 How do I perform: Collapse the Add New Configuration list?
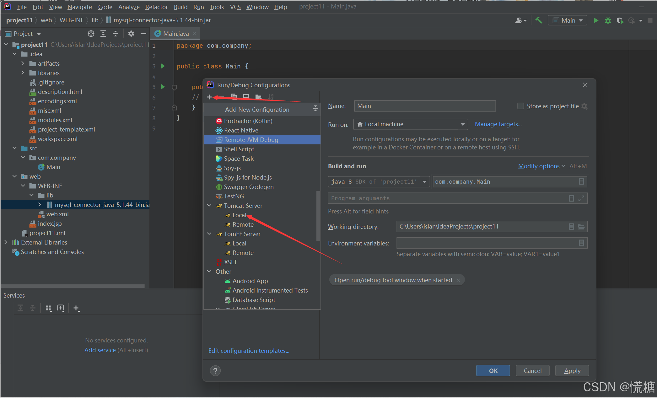click(x=315, y=109)
